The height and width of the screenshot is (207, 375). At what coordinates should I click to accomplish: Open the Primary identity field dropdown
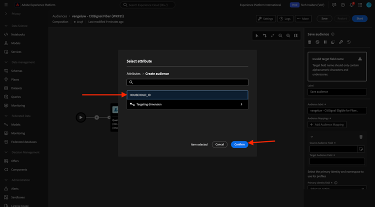point(337,188)
